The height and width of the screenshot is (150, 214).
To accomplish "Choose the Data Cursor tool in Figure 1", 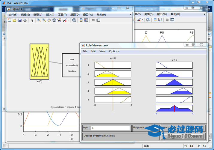I will 59,20.
